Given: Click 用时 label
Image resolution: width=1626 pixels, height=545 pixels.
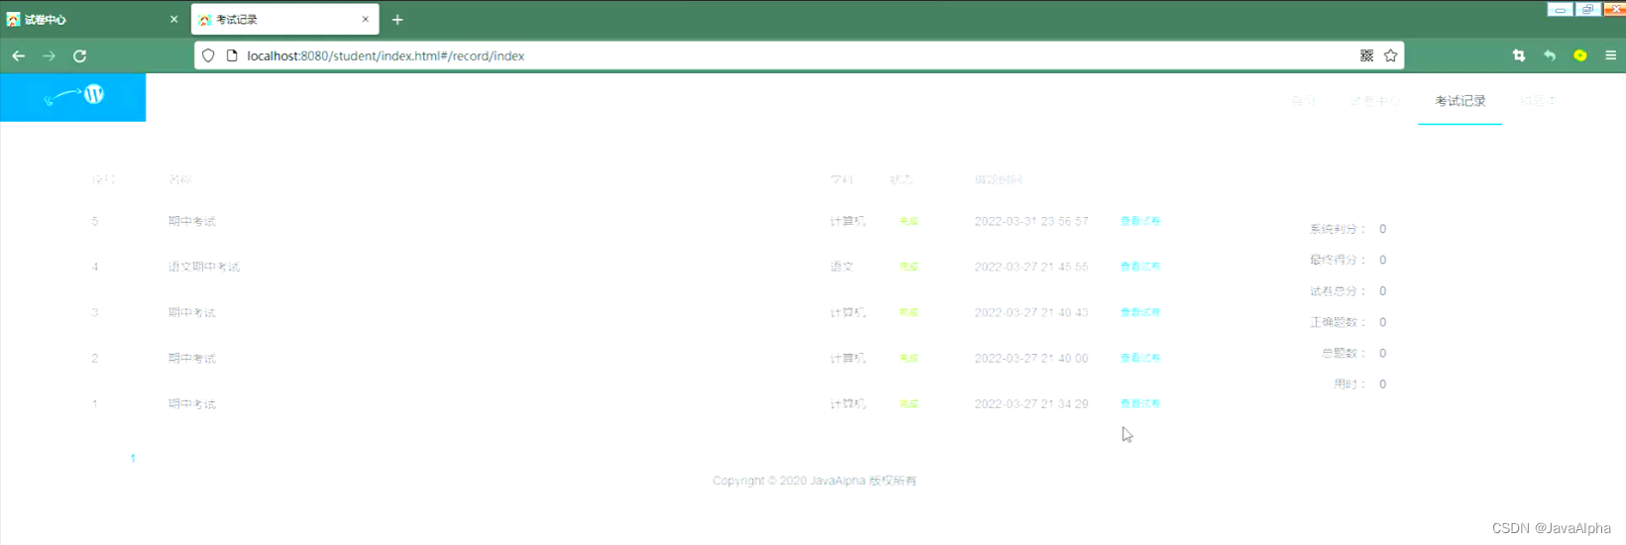Looking at the screenshot, I should pyautogui.click(x=1350, y=383).
